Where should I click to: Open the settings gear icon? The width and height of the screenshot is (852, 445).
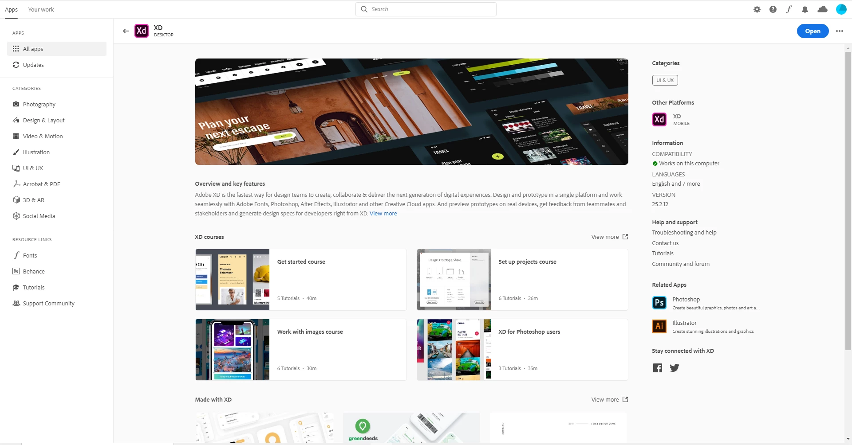coord(757,9)
